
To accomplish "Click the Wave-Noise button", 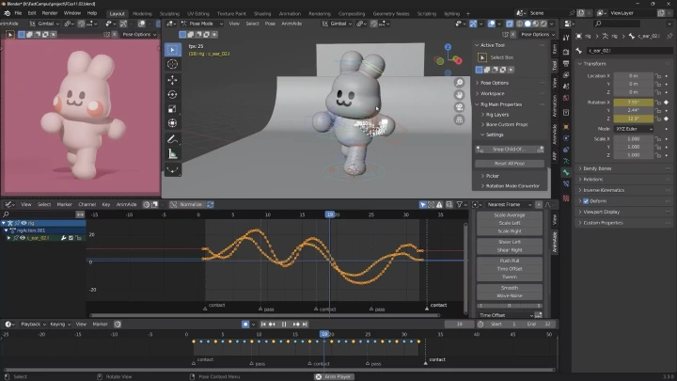I will 510,296.
